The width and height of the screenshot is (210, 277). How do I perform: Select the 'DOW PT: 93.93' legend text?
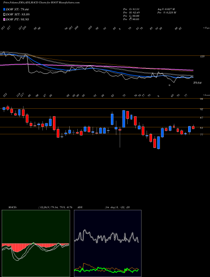click(x=17, y=19)
